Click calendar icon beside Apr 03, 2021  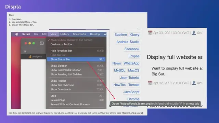coord(150,33)
